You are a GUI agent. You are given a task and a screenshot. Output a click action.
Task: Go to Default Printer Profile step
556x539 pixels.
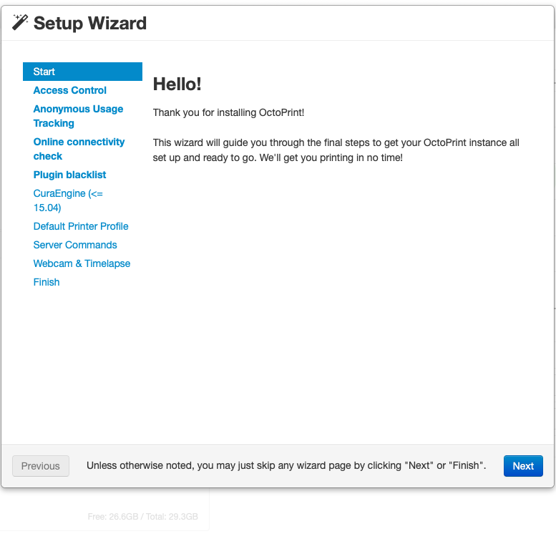pyautogui.click(x=81, y=226)
